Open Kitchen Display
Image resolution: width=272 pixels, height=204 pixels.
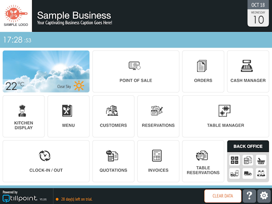tap(24, 116)
